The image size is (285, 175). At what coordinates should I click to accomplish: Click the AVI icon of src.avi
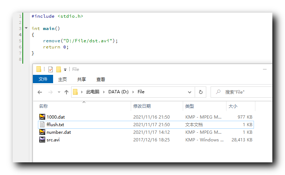pos(42,140)
